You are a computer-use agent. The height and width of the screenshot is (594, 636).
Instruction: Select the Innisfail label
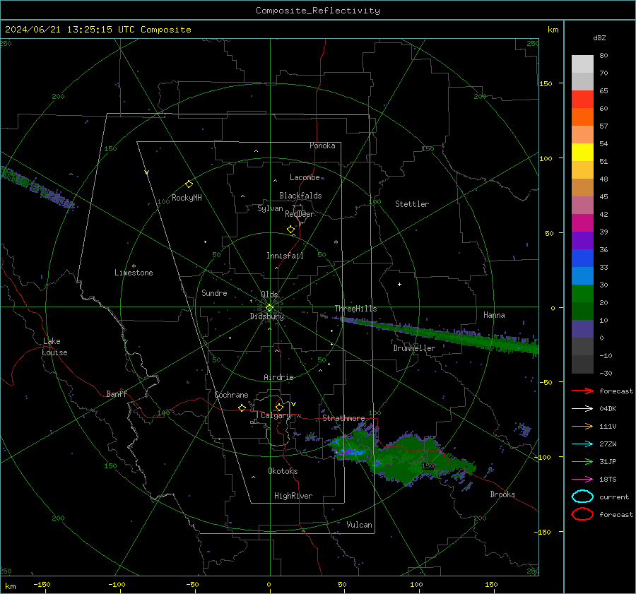[285, 256]
